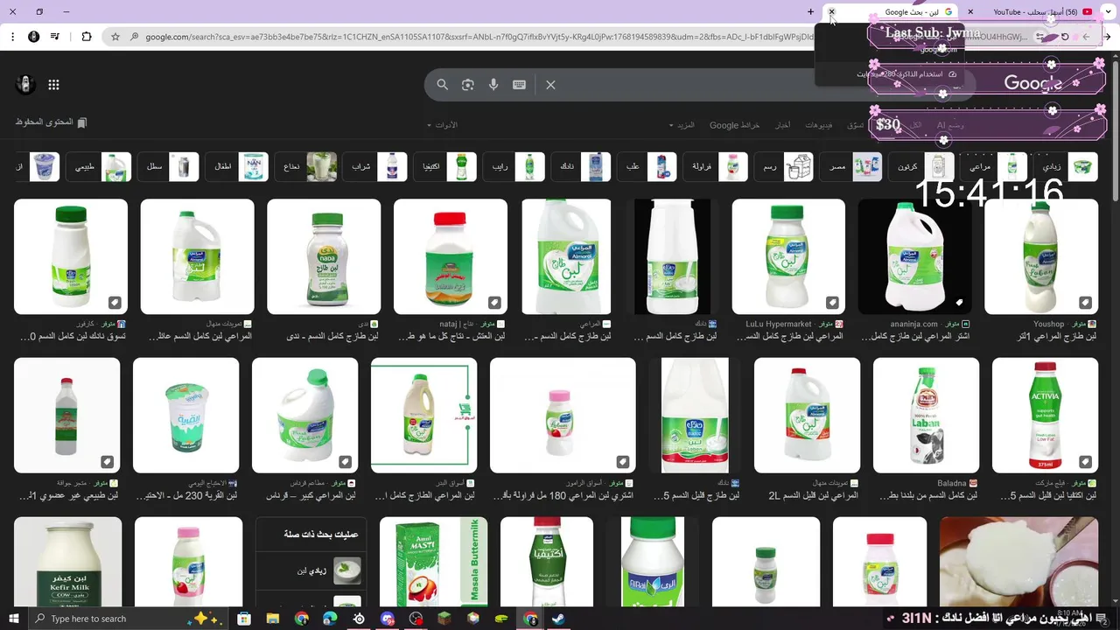Open the Google apps grid
This screenshot has width=1120, height=630.
tap(53, 85)
